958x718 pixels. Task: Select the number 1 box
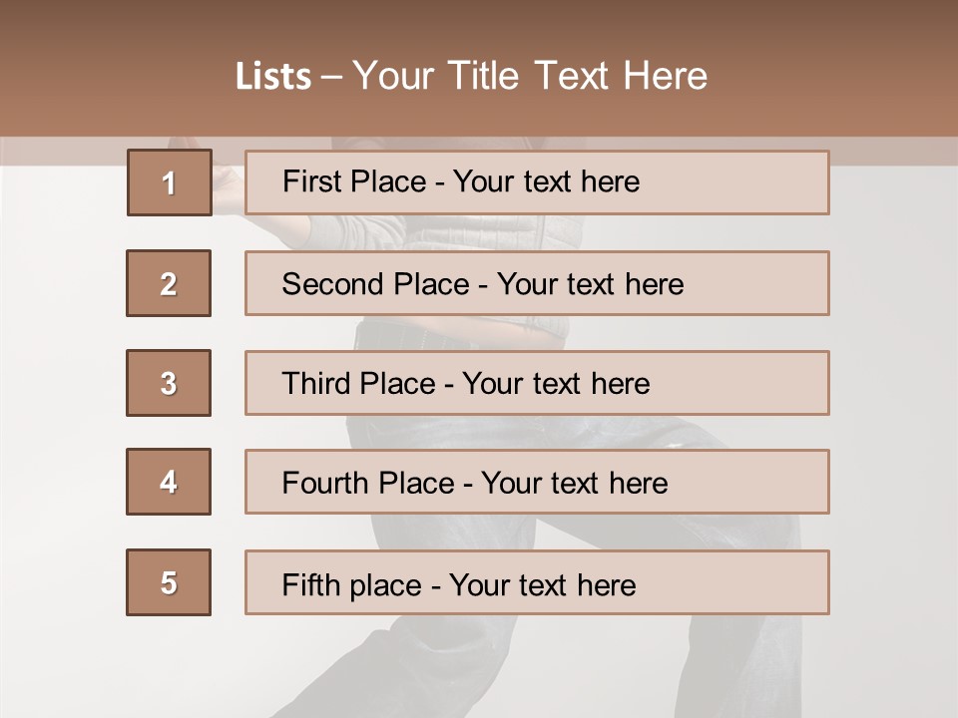(x=170, y=182)
